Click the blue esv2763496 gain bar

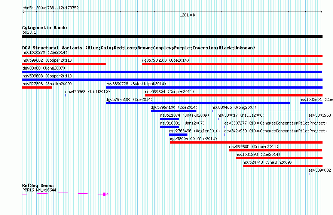coord(178,135)
